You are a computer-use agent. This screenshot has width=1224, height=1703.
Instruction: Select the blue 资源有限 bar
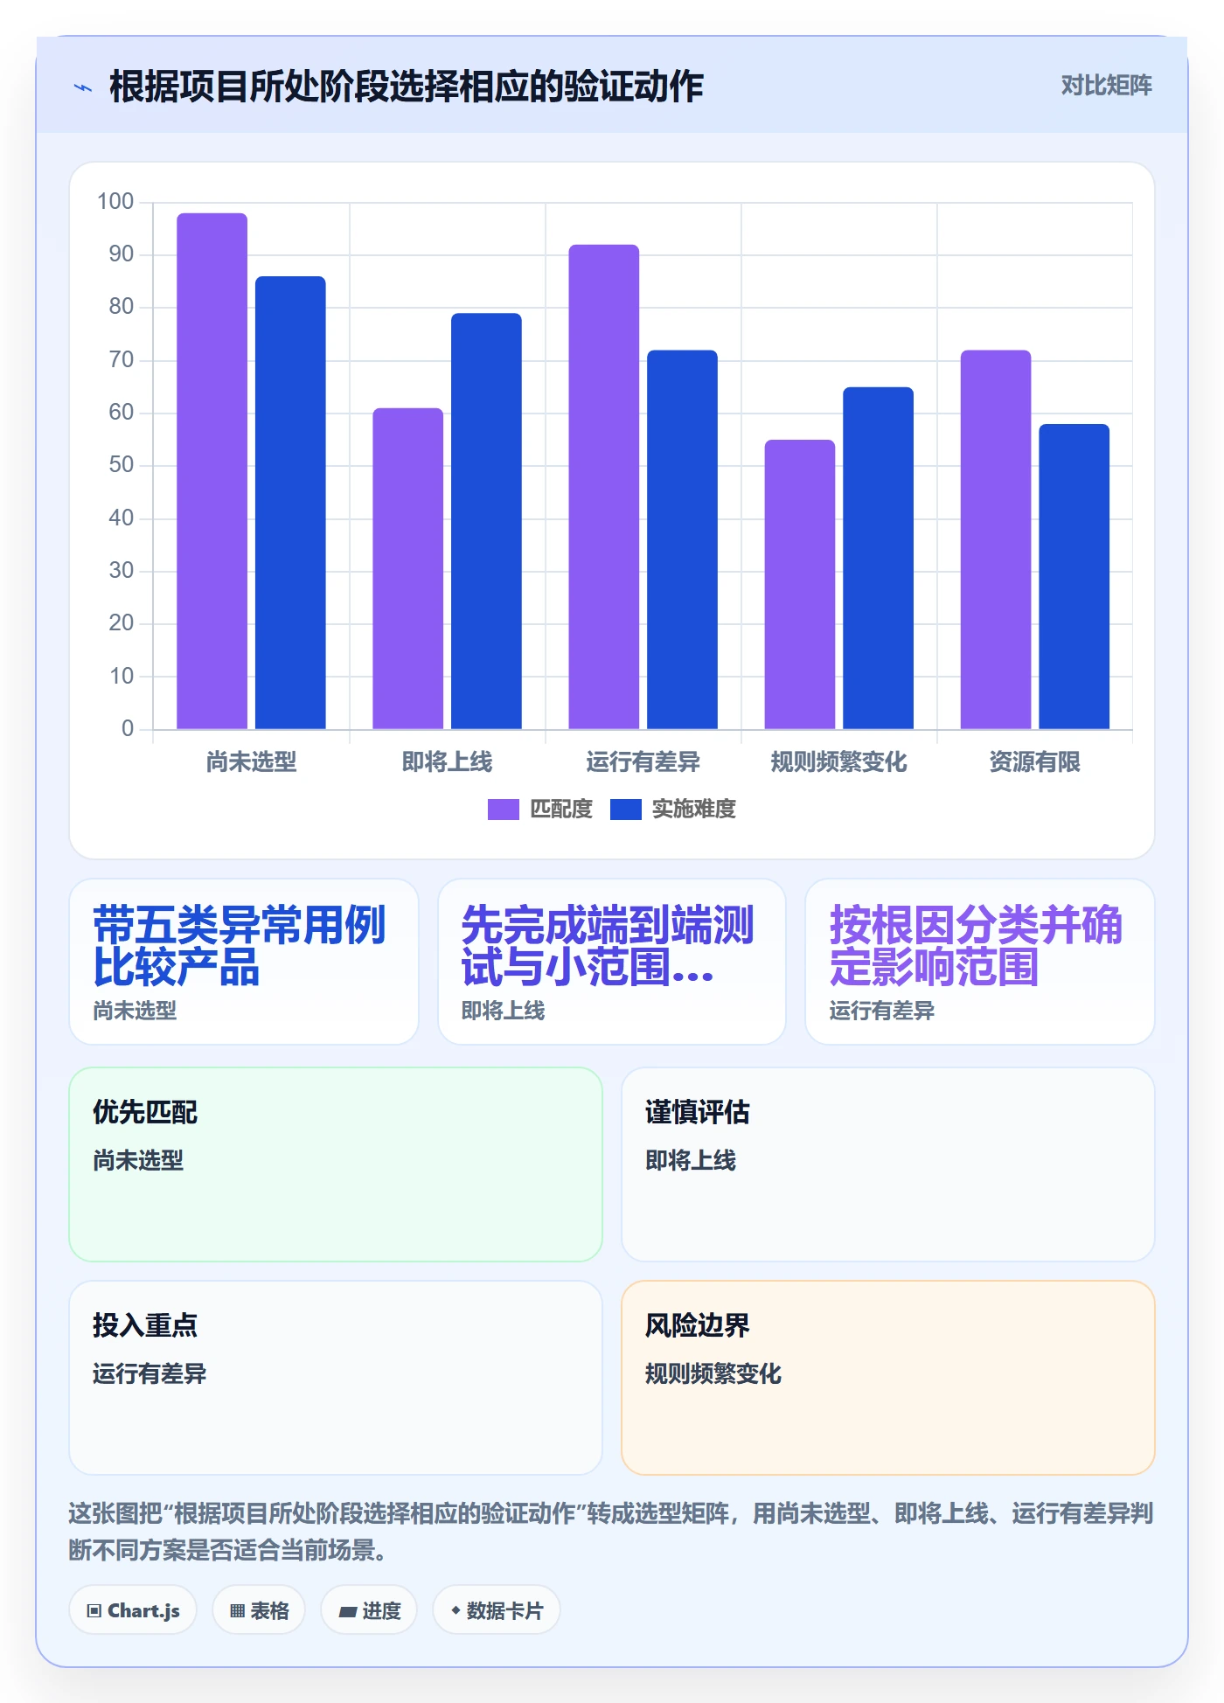[1074, 576]
